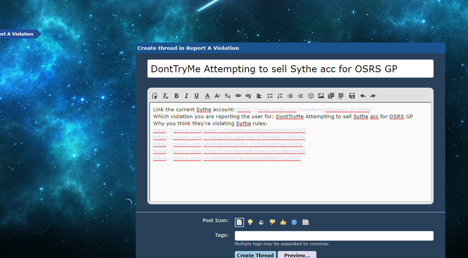This screenshot has width=468, height=258.
Task: Select the default page post icon
Action: 239,222
